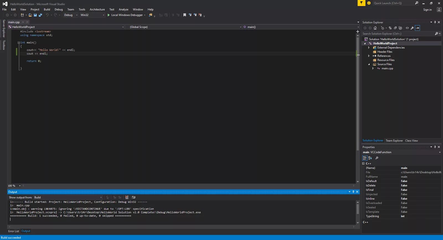Click the Property Pages wrench icon in Properties
This screenshot has width=443, height=240.
pyautogui.click(x=377, y=158)
